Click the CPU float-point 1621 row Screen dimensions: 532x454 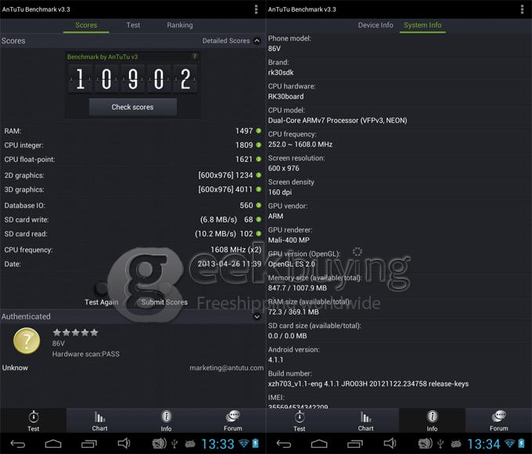[x=133, y=159]
